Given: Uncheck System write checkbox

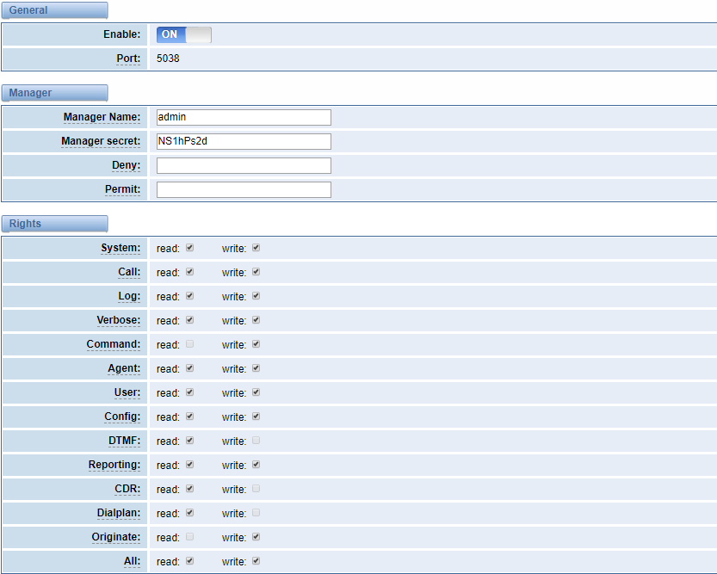Looking at the screenshot, I should pos(257,248).
